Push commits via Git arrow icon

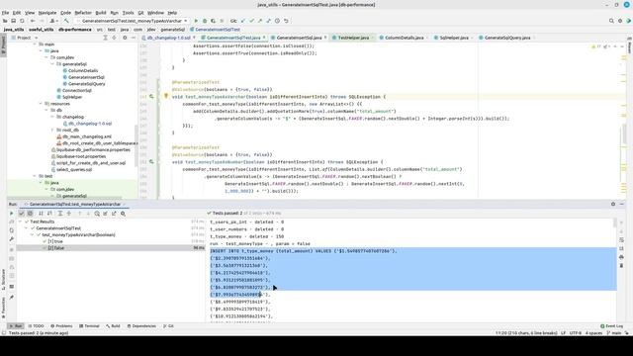coord(260,21)
